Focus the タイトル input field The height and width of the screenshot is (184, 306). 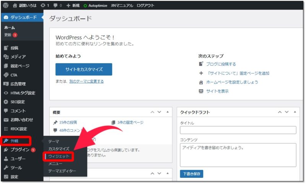(238, 130)
